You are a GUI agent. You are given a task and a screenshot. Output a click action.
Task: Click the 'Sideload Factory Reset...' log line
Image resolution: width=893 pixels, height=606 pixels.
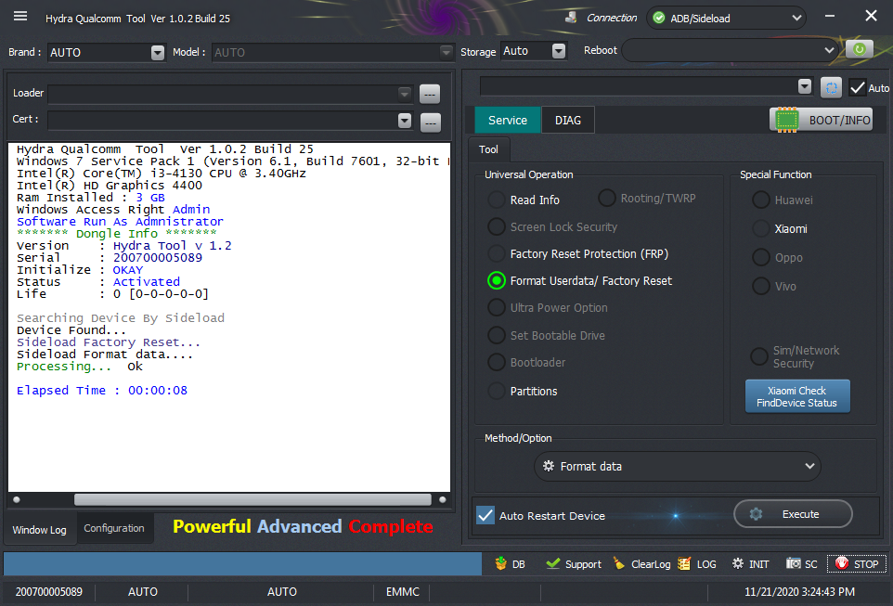pos(109,342)
